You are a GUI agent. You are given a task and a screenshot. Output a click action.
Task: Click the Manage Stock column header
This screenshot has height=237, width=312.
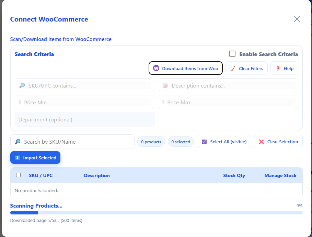pos(280,175)
